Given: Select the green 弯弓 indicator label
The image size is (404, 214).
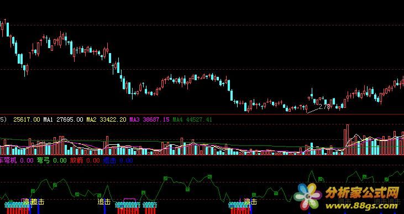Looking at the screenshot, I should point(43,160).
